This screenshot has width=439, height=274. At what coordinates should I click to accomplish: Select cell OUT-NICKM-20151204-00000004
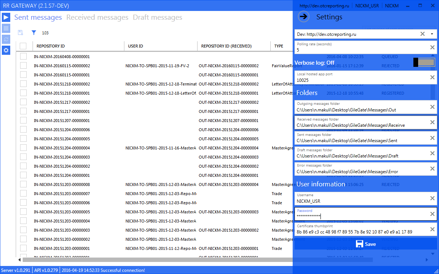click(x=229, y=148)
